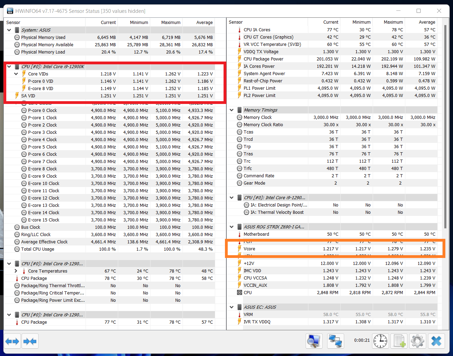The width and height of the screenshot is (453, 356).
Task: Click the lightning icon beside CPU Package Power
Action: tap(240, 59)
